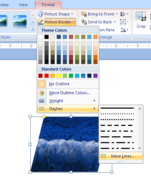Click More Lines option
This screenshot has height=182, width=151.
pos(121,156)
